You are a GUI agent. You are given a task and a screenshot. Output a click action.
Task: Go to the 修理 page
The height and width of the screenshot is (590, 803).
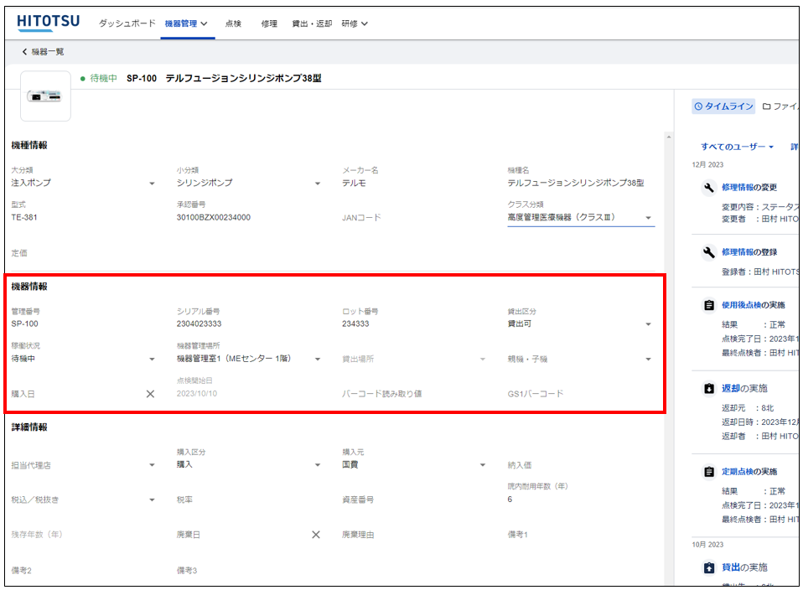point(269,23)
